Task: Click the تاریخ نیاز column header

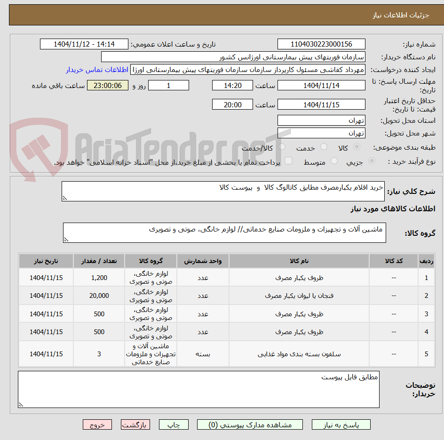Action: (x=46, y=261)
